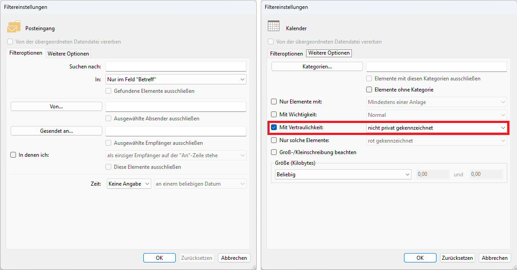Image resolution: width=517 pixels, height=270 pixels.
Task: Expand the nicht privat gekennzeichnet dropdown
Action: (436, 128)
